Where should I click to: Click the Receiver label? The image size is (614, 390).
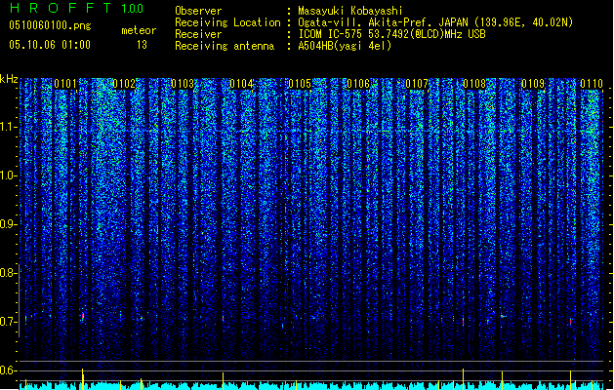[x=198, y=34]
